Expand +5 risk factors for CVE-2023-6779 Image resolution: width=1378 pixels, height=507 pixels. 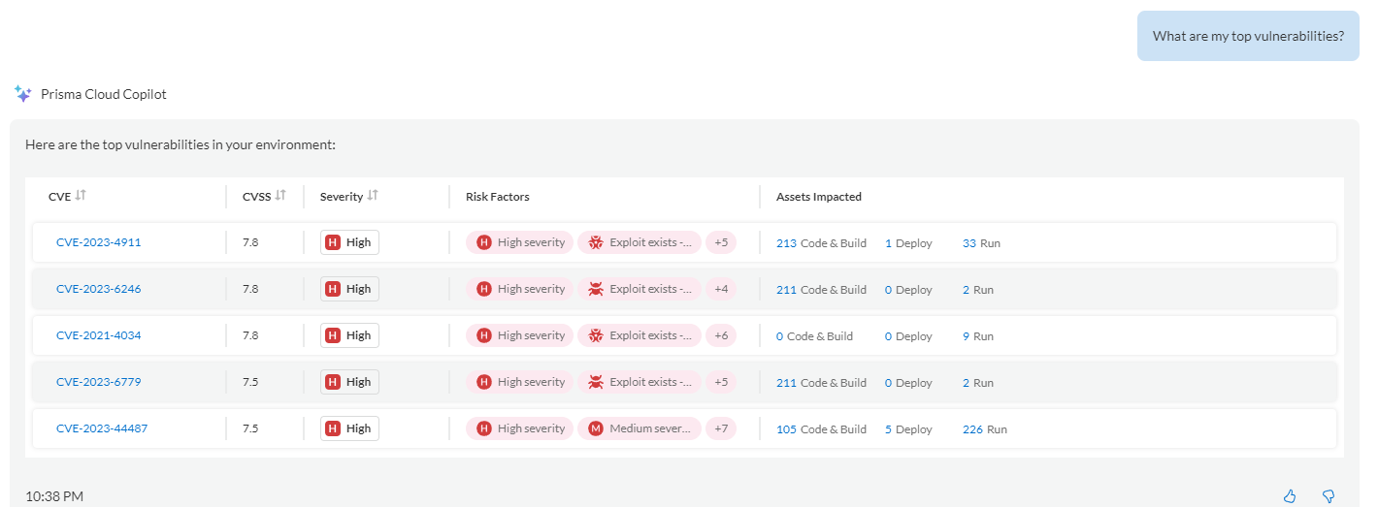(721, 382)
